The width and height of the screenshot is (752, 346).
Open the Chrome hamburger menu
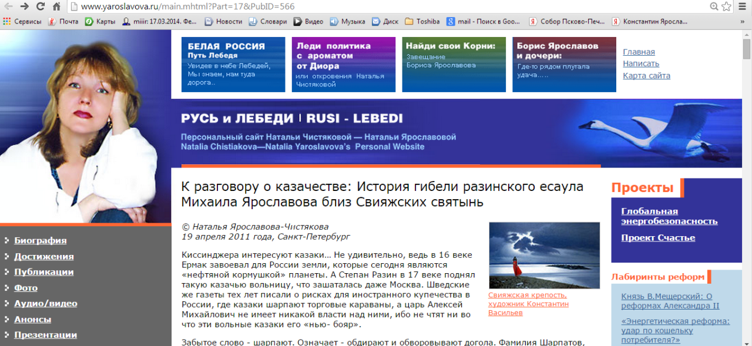coord(743,6)
